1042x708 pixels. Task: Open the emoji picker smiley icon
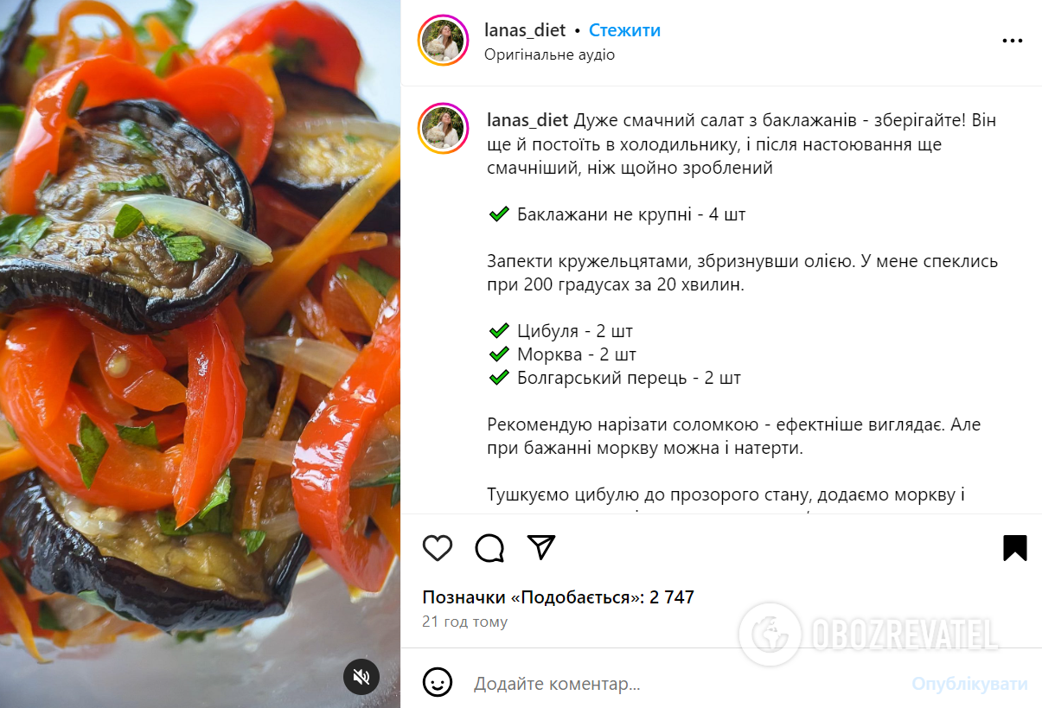[438, 683]
